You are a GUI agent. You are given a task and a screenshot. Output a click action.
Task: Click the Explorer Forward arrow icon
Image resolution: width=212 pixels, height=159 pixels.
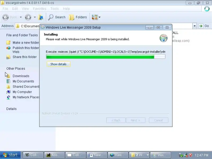(x=28, y=17)
